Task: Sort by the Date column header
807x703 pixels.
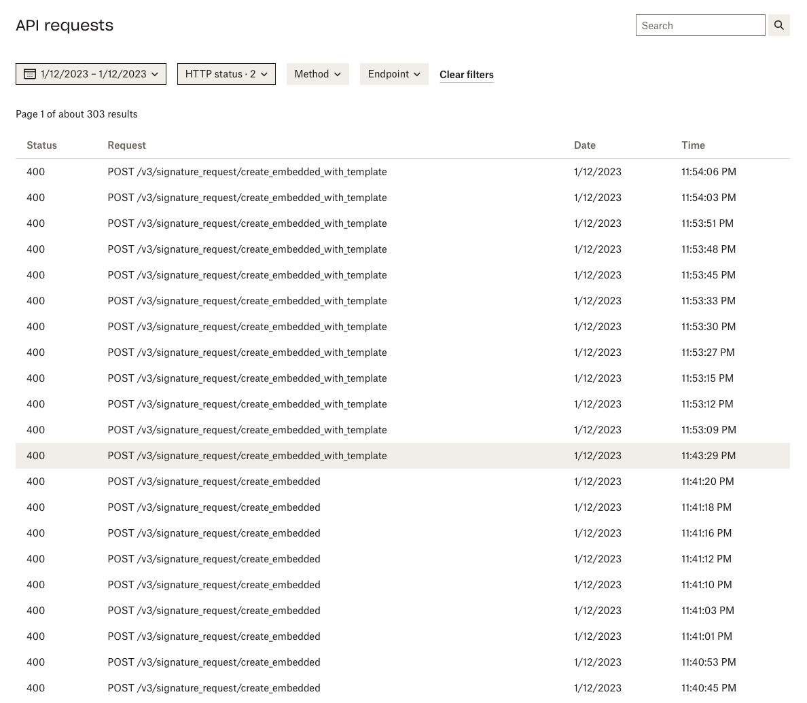Action: (584, 145)
